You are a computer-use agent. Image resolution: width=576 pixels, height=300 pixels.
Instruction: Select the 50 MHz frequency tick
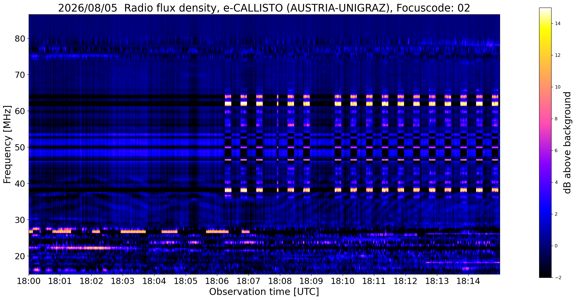coord(20,147)
